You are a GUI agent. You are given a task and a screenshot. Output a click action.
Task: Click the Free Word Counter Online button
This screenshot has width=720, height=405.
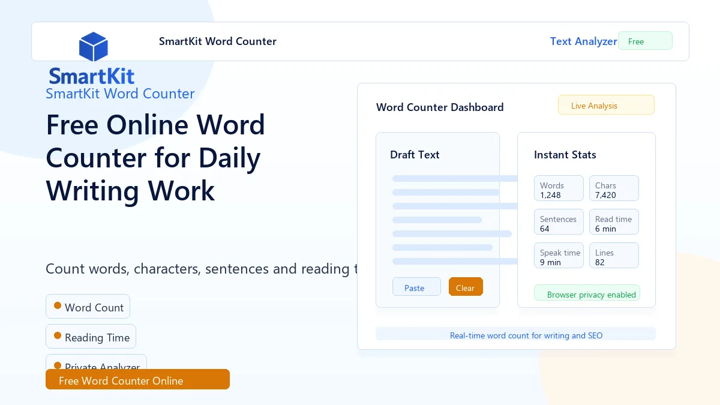(x=137, y=379)
